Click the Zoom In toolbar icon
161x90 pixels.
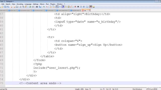[x=44, y=7]
